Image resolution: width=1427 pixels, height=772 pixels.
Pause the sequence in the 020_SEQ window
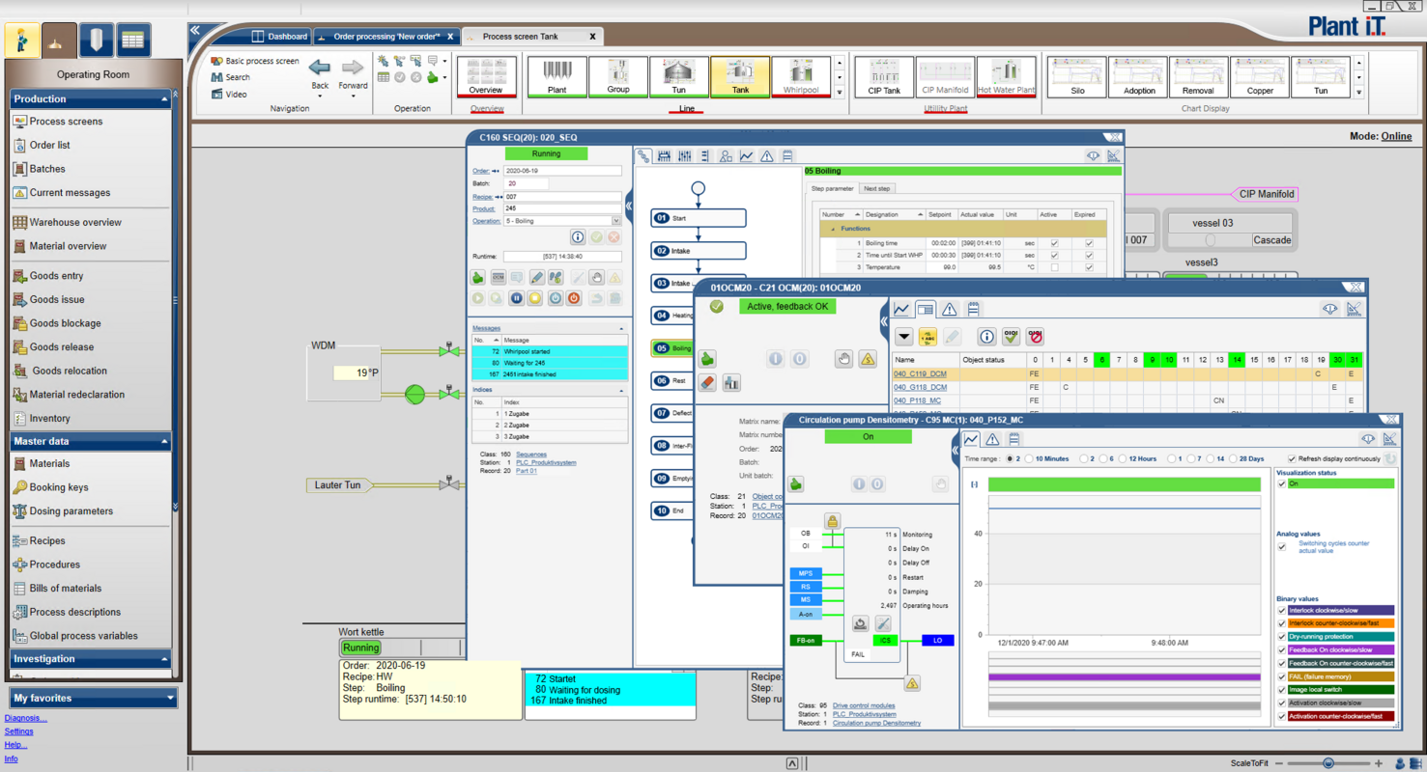tap(517, 298)
